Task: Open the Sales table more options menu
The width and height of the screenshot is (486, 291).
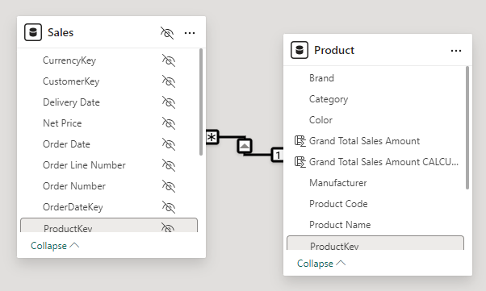Action: point(190,33)
